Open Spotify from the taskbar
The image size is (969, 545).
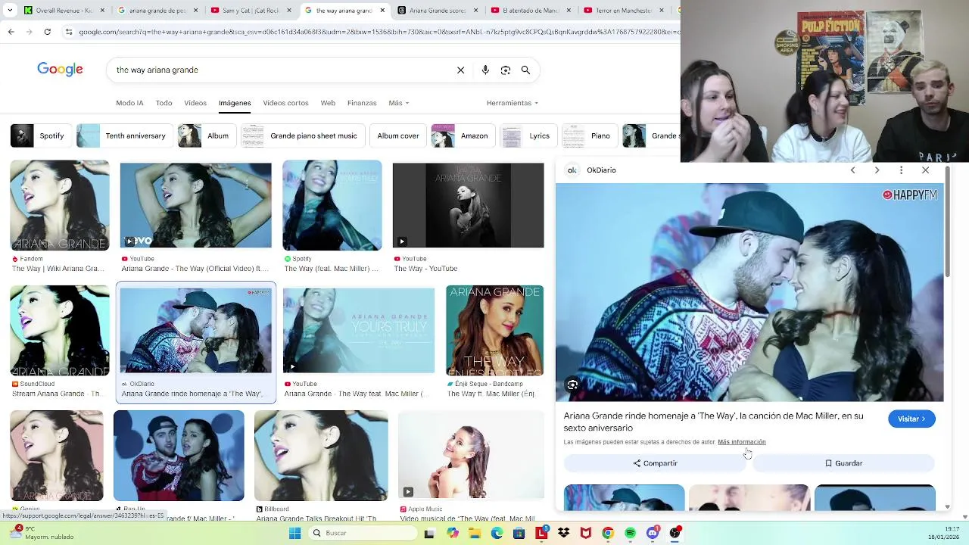click(x=630, y=533)
